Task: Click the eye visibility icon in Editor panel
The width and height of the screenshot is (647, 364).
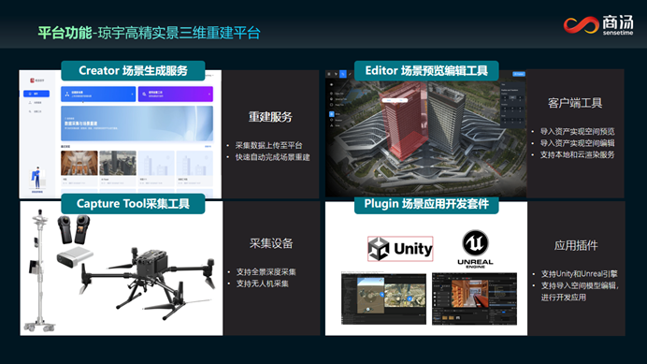Action: click(x=331, y=84)
